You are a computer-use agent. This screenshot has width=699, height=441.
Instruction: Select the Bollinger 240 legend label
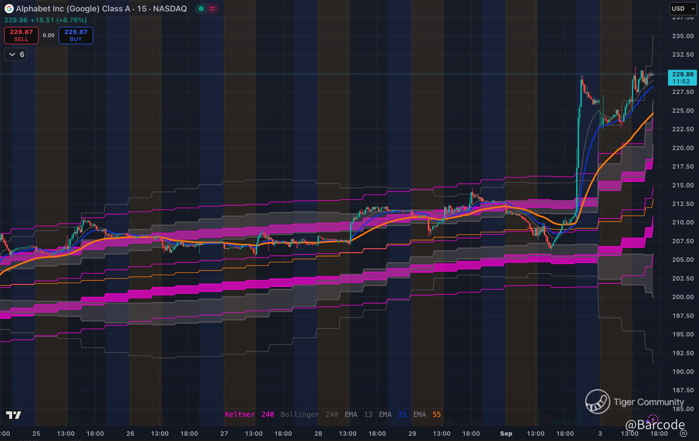pyautogui.click(x=309, y=414)
